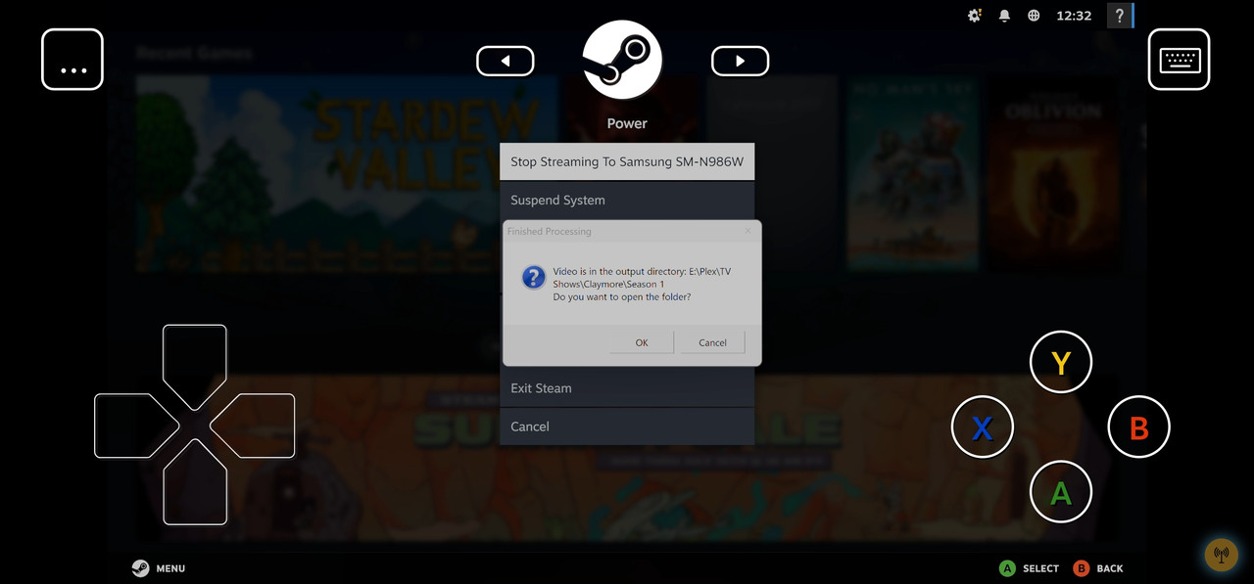Click the Power menu heading
Image resolution: width=1254 pixels, height=584 pixels.
627,123
